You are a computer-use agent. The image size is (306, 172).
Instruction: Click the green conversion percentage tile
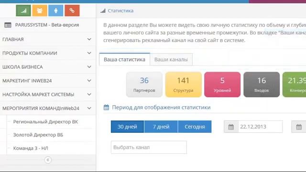pyautogui.click(x=295, y=85)
